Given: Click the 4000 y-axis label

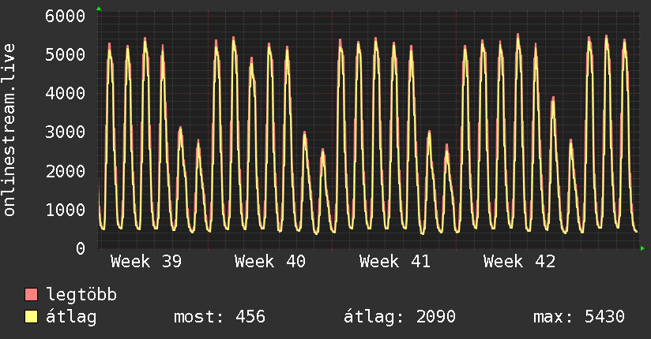Looking at the screenshot, I should click(x=66, y=93).
